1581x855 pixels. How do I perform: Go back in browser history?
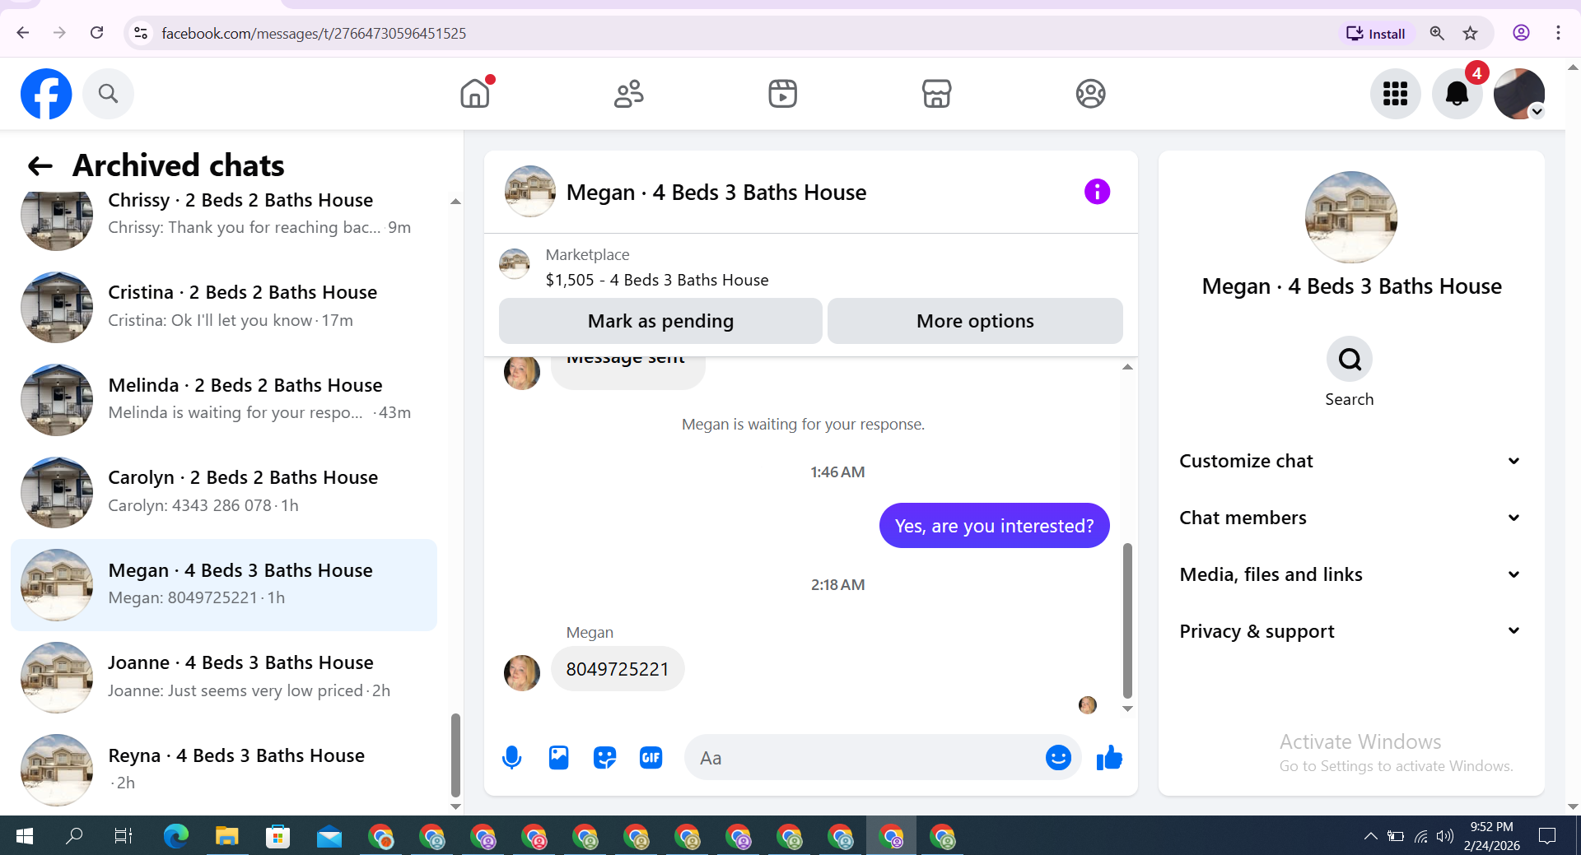[22, 33]
